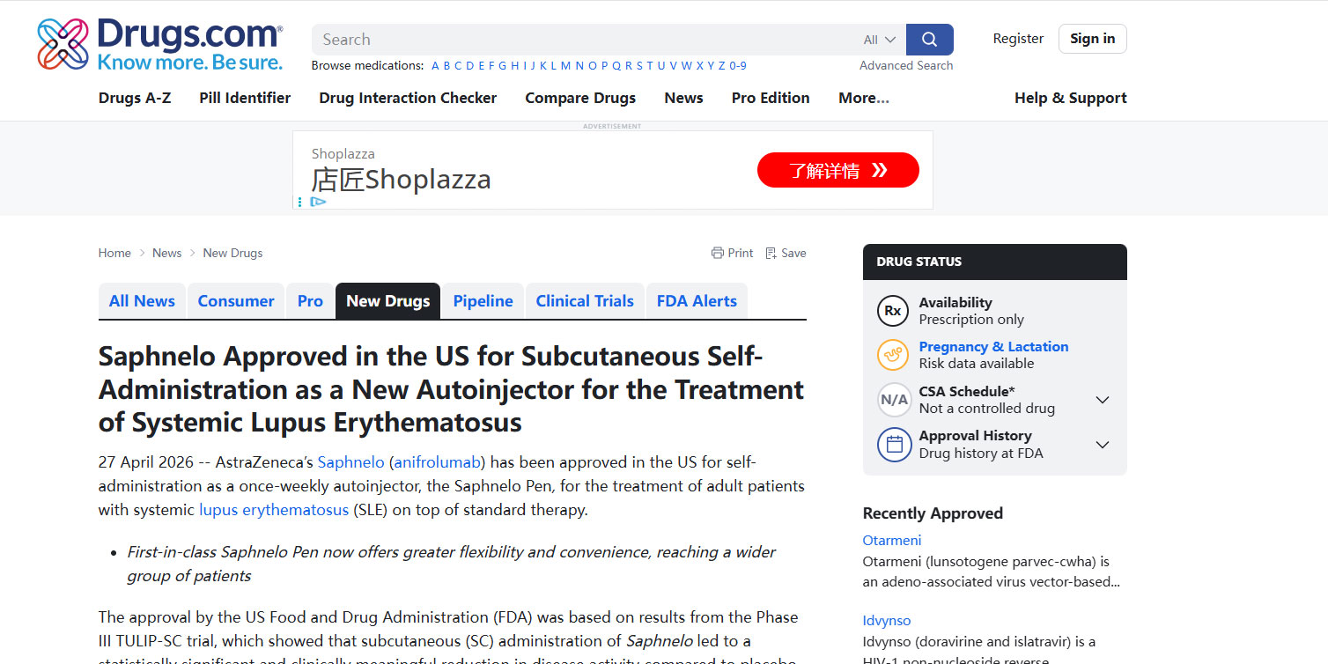The image size is (1328, 664).
Task: Select the FDA Alerts tab
Action: (697, 301)
